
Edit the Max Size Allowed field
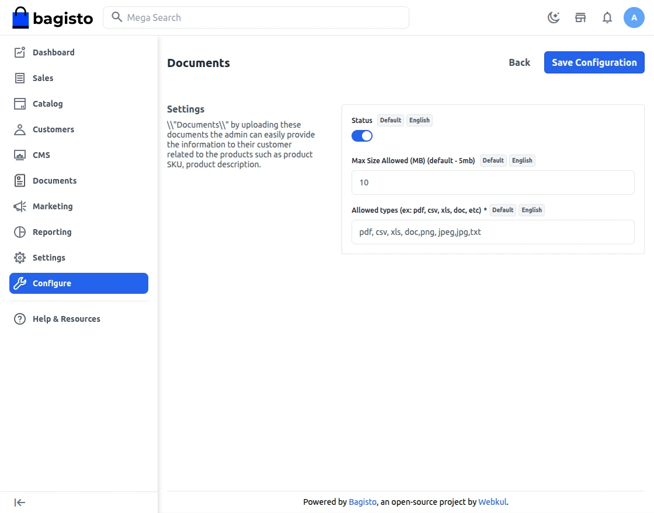point(493,182)
